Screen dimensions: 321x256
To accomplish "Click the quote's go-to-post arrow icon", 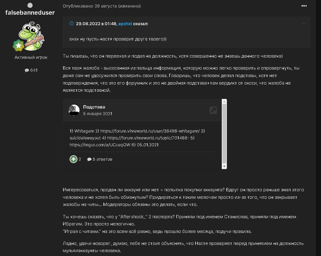I will click(x=303, y=24).
